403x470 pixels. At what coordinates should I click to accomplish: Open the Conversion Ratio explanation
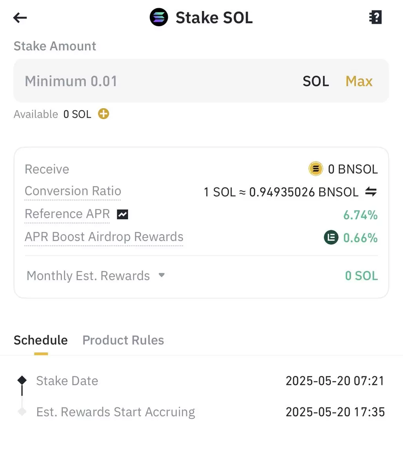pos(73,191)
